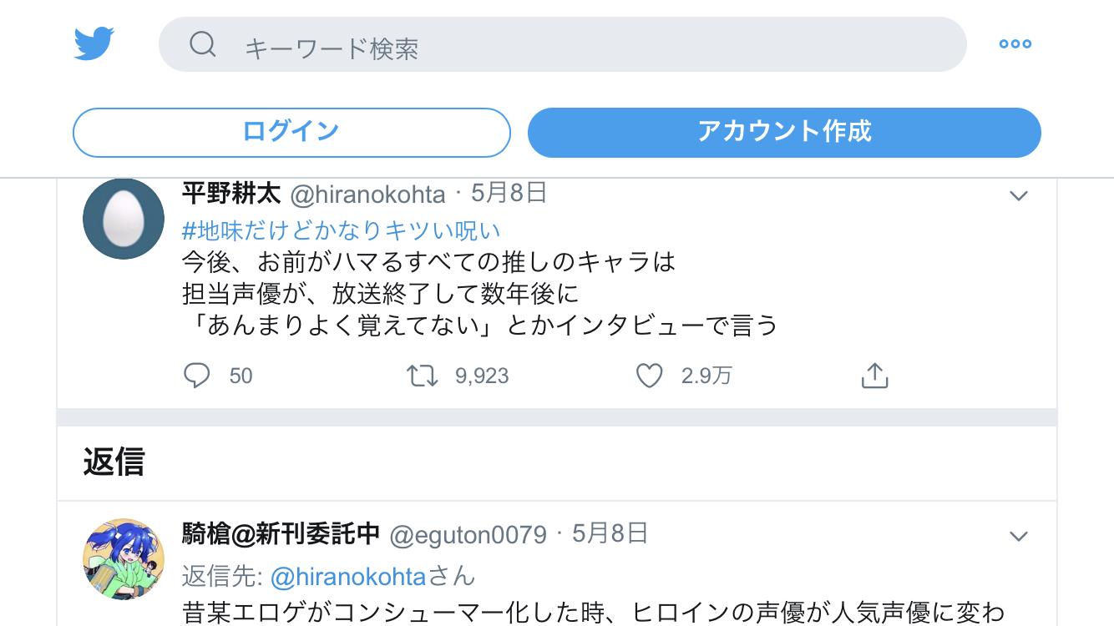Expand the 平野耕太 tweet options chevron
The height and width of the screenshot is (626, 1114).
point(1018,196)
